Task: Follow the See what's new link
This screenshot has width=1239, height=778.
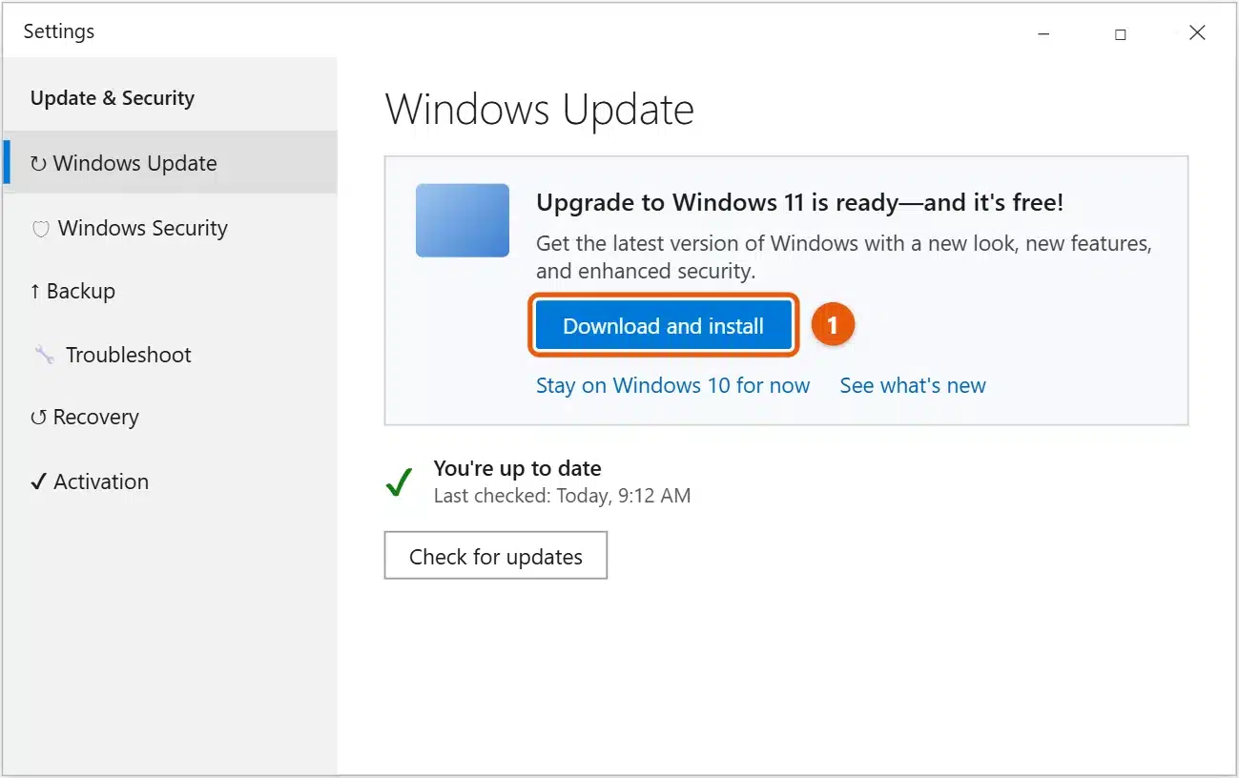Action: (913, 385)
